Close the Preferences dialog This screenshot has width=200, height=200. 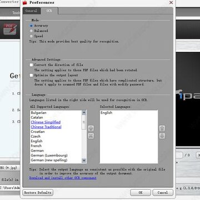click(171, 2)
